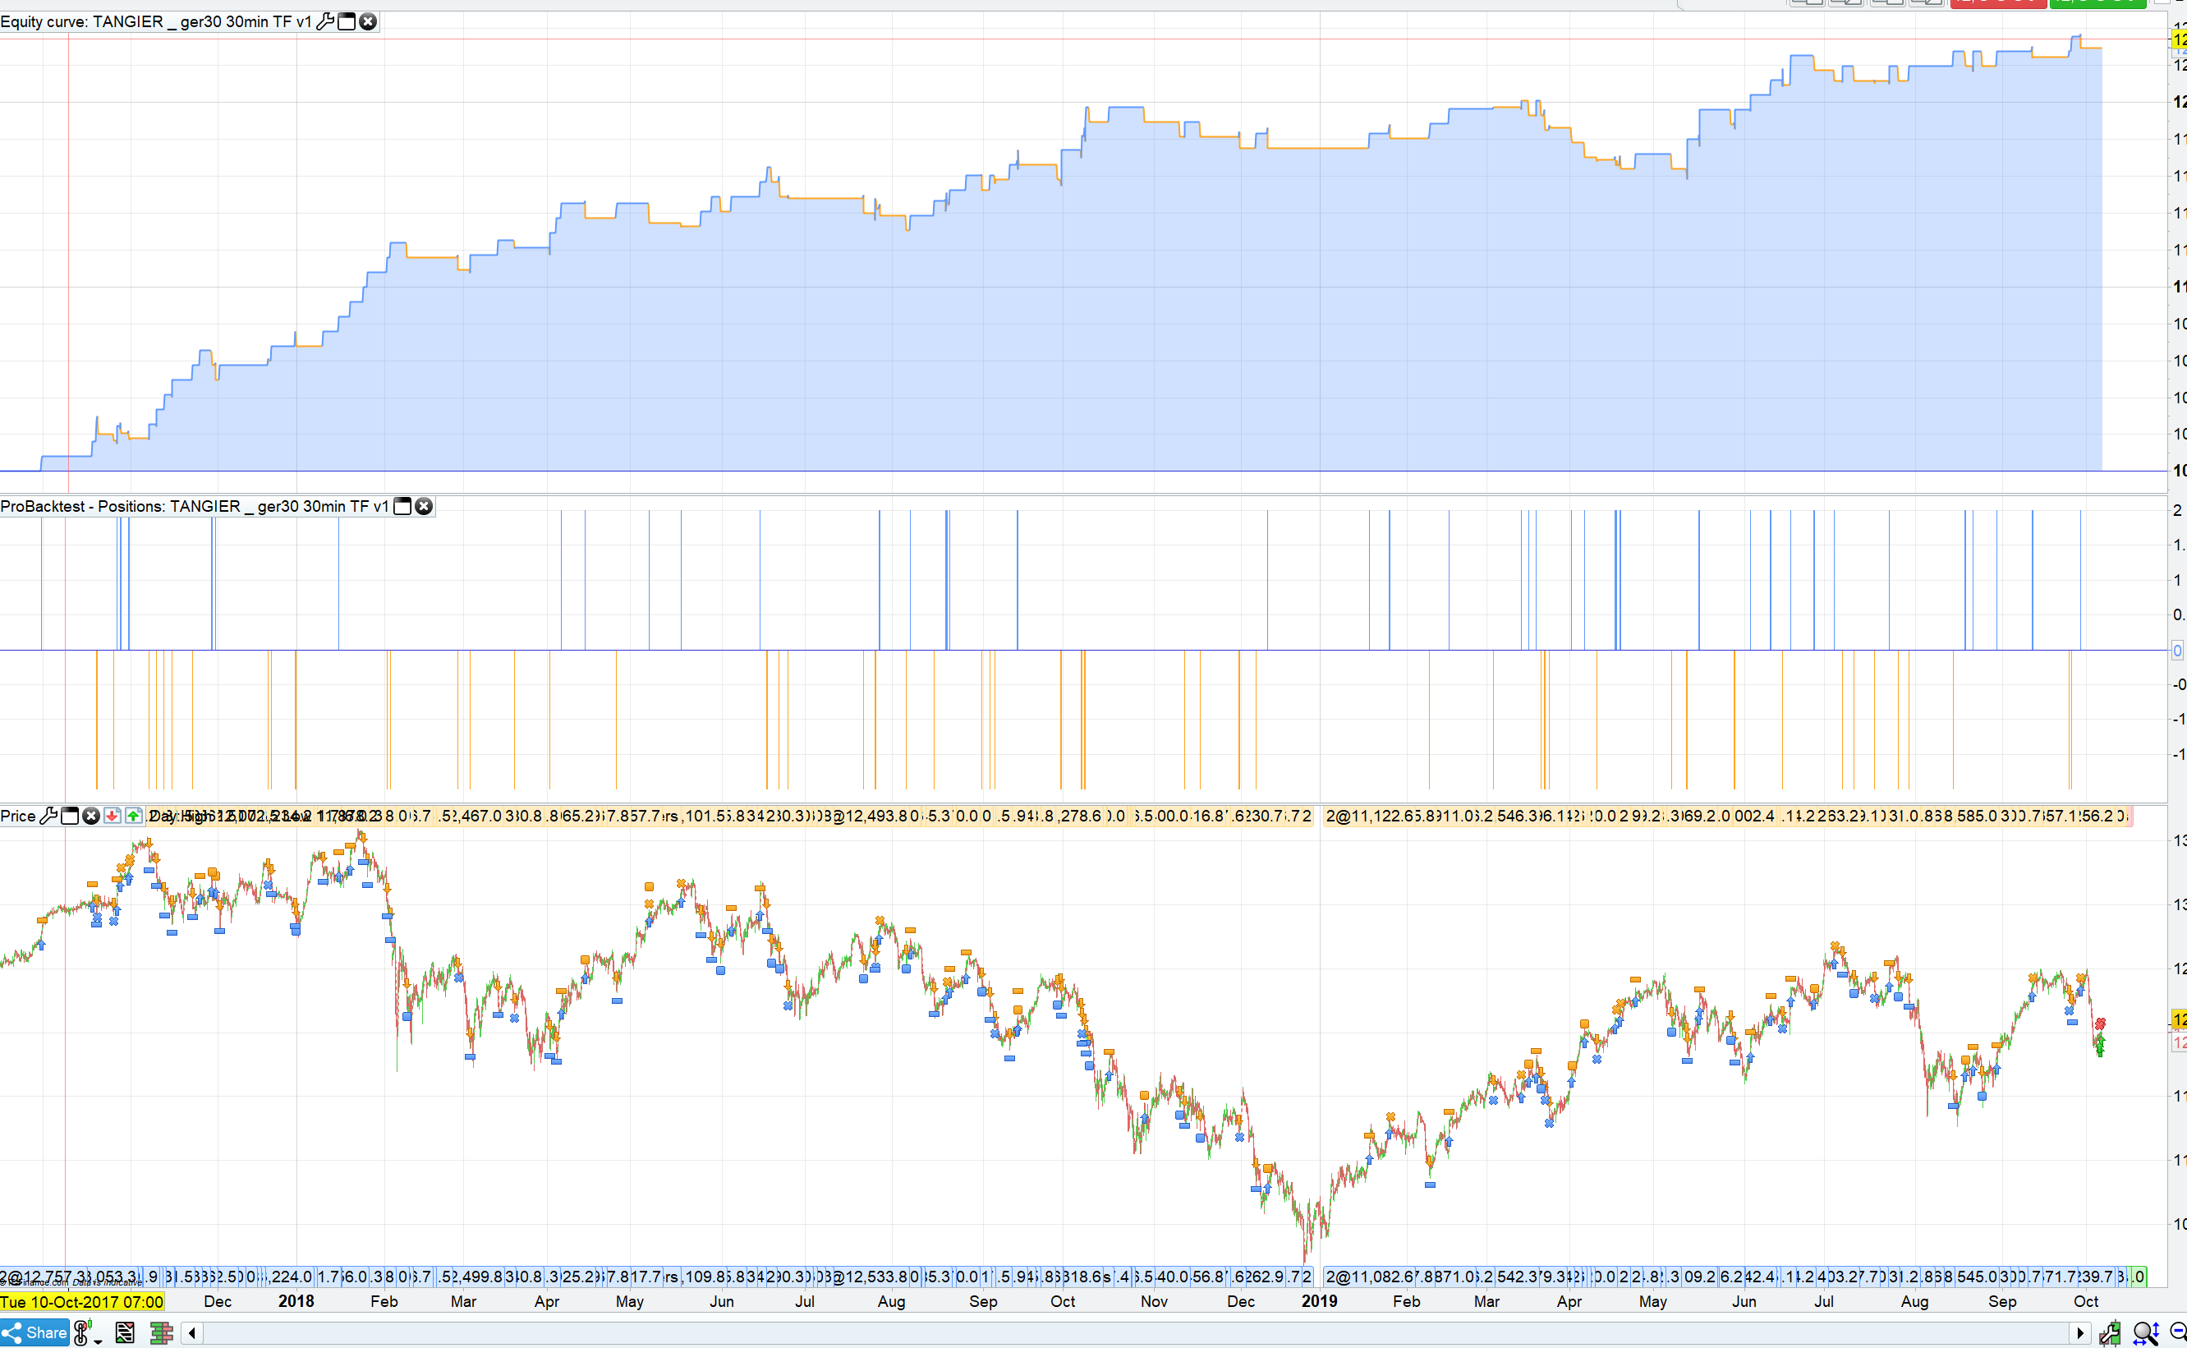Click the Share button

[35, 1333]
